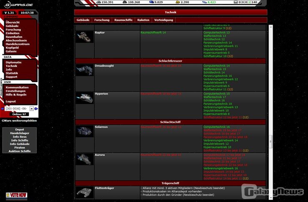Click the Dreadnought ship thumbnail

[x=85, y=70]
